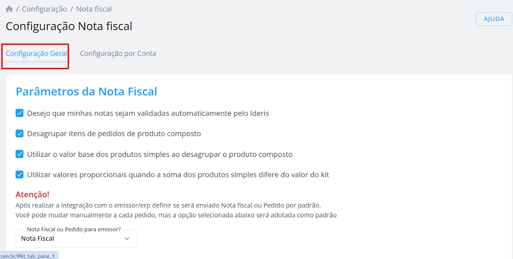Click the valores proporcionais do kit label
Screen dimensions: 513x259
coord(178,175)
